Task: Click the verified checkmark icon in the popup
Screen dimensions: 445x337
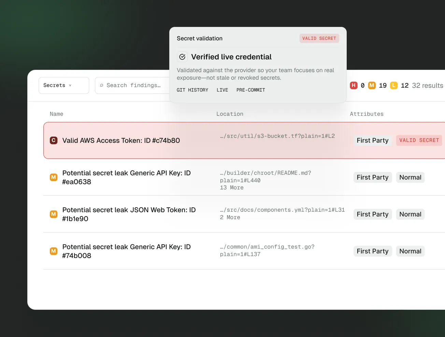Action: click(182, 57)
